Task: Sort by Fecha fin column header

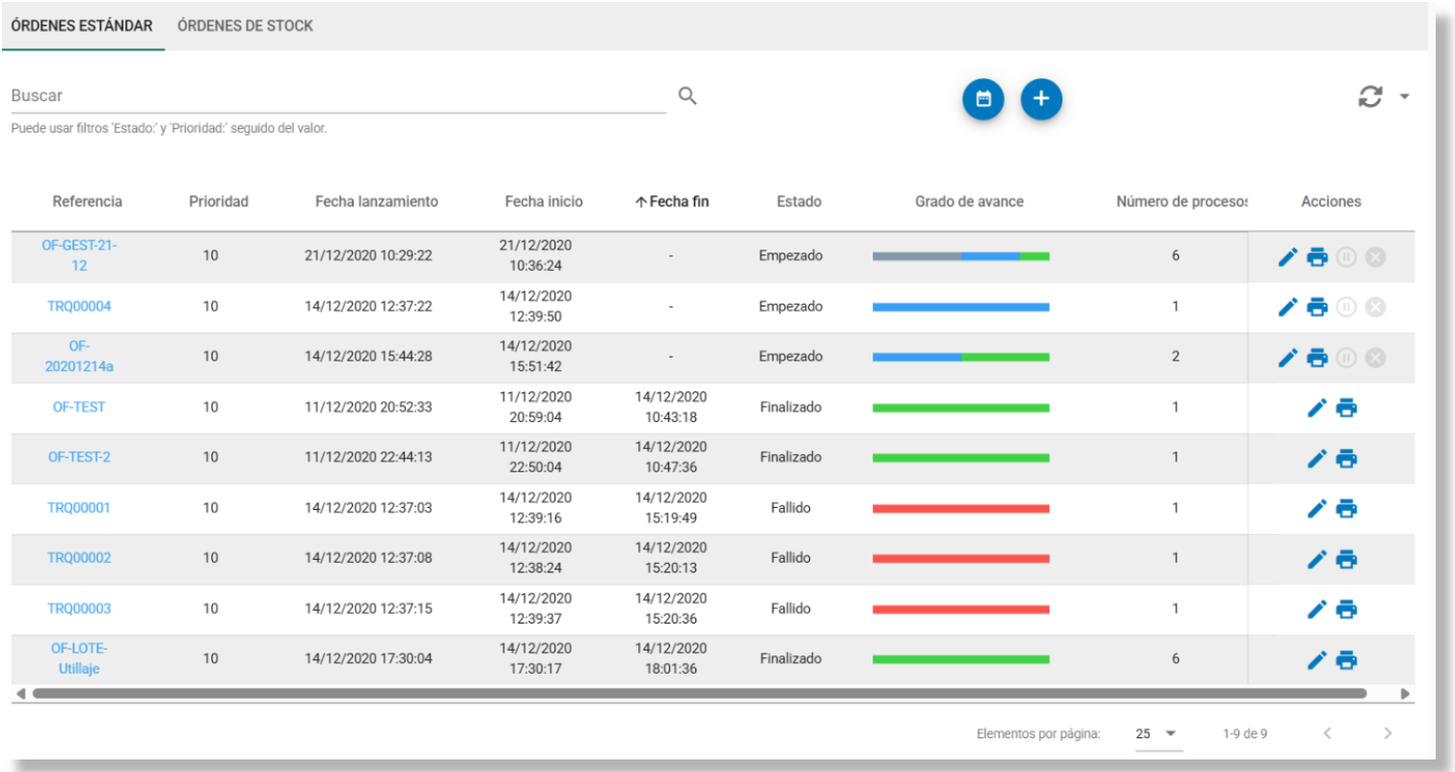Action: (672, 201)
